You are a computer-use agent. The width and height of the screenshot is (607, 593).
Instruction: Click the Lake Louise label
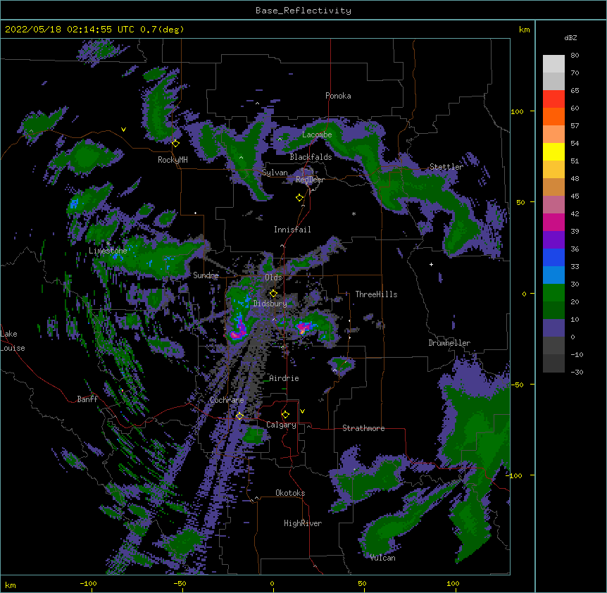[13, 341]
